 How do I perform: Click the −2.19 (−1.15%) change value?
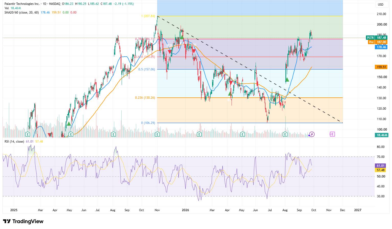(123, 4)
